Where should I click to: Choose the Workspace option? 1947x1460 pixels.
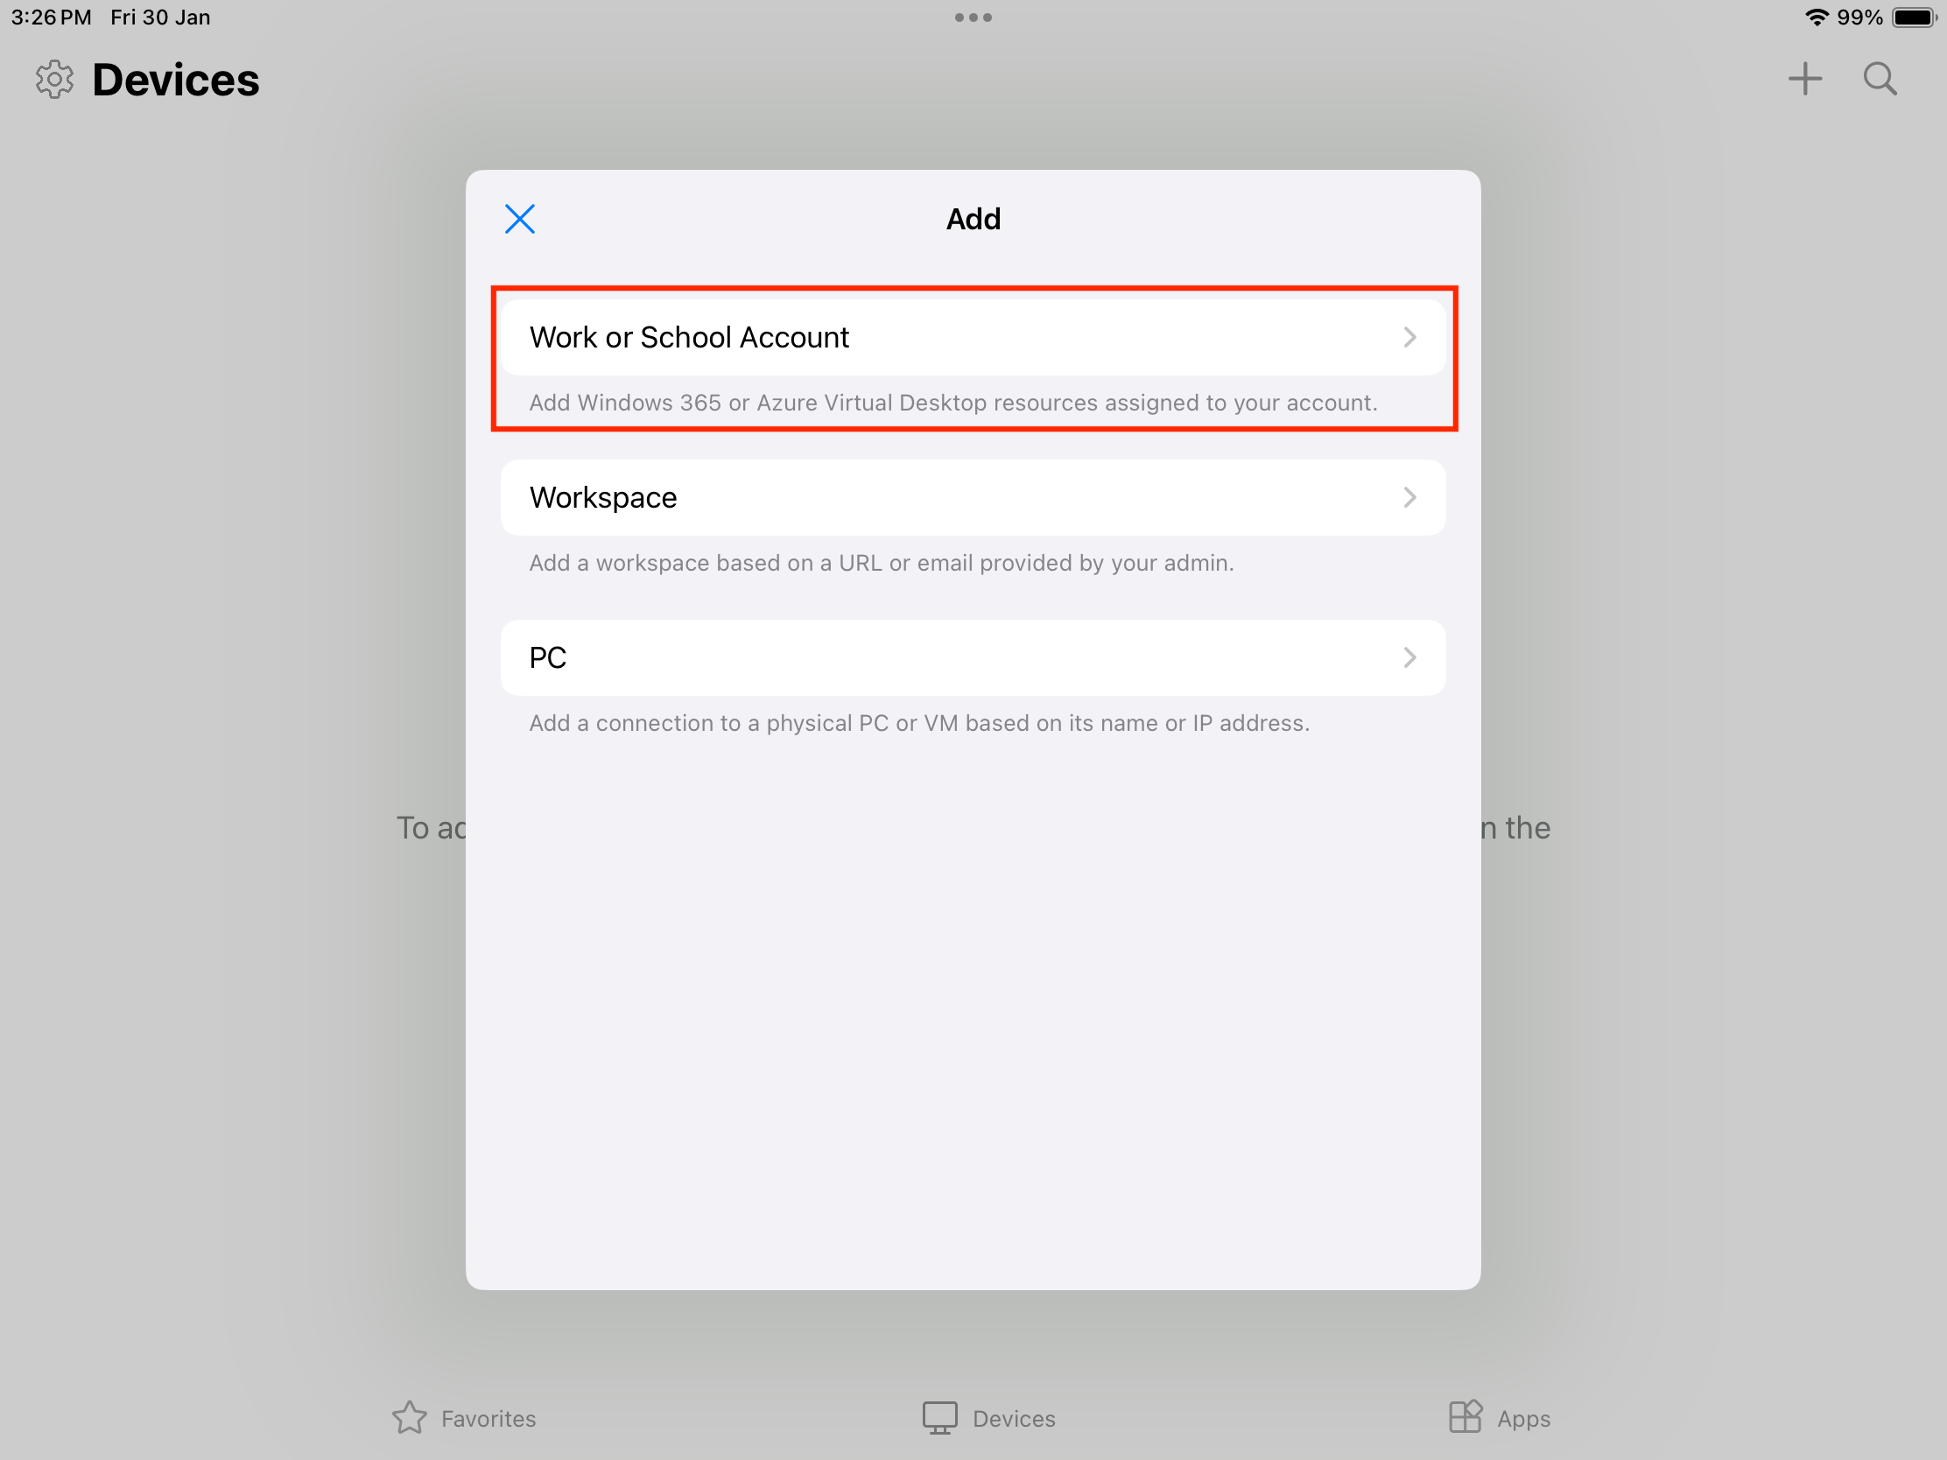click(x=974, y=497)
